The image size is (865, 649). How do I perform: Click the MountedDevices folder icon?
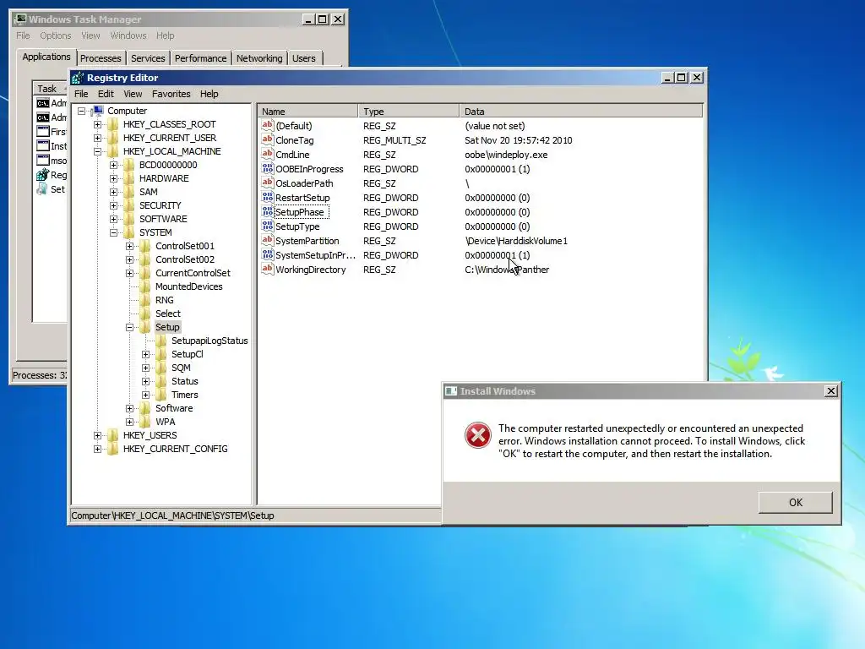[x=144, y=286]
